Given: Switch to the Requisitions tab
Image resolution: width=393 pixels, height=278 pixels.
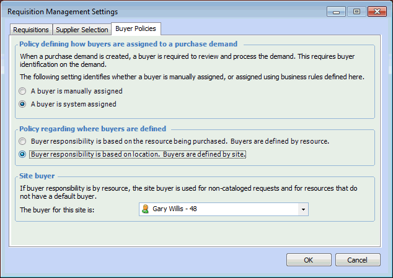Looking at the screenshot, I should 31,30.
